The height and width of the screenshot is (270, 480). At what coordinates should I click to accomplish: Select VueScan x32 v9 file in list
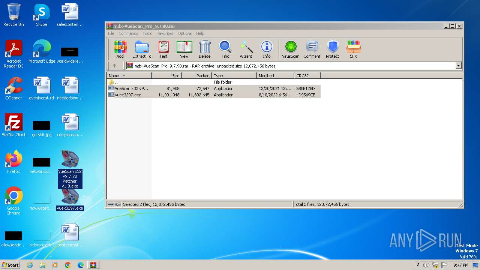click(214, 88)
